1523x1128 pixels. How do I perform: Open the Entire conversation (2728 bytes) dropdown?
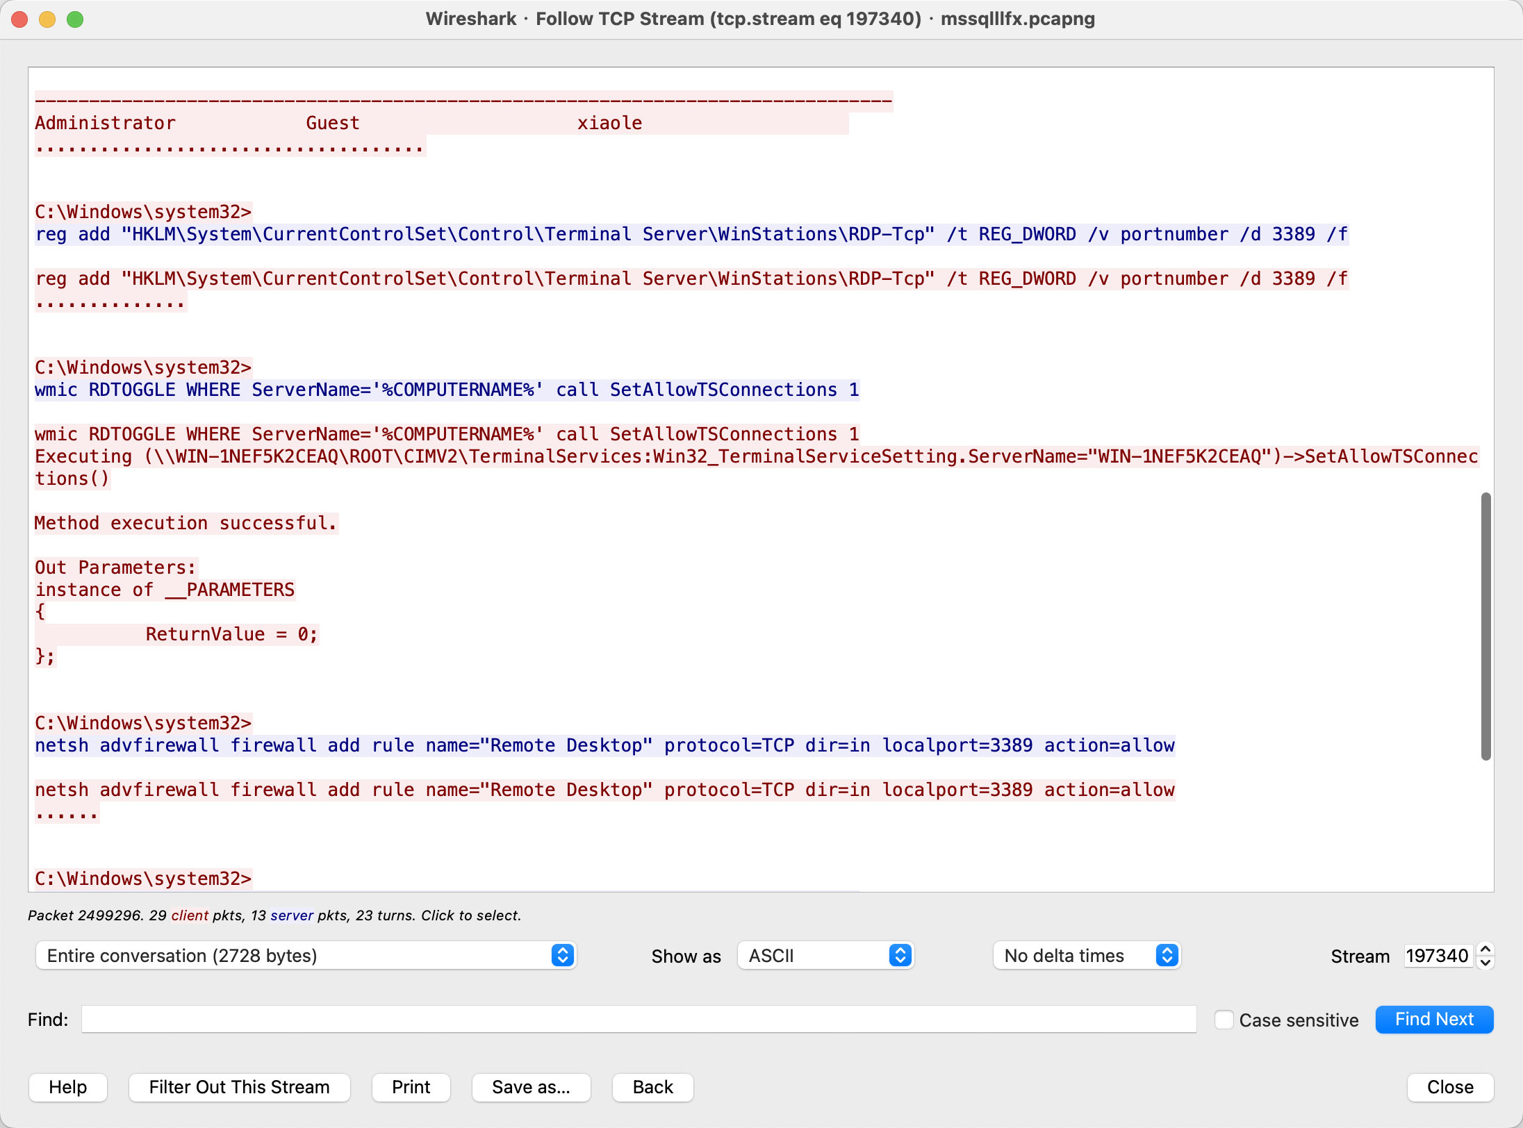306,956
